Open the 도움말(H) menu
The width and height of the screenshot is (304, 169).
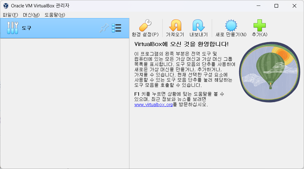click(x=55, y=15)
